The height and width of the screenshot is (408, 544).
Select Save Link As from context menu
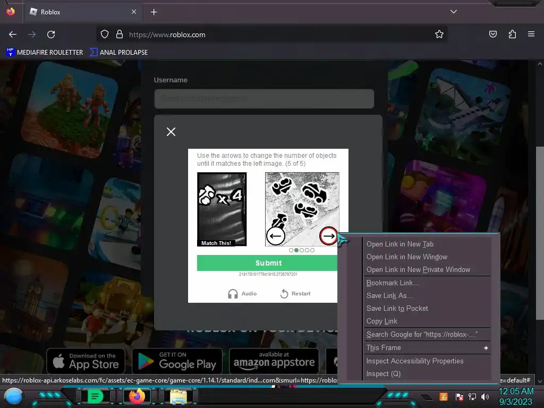point(427,296)
